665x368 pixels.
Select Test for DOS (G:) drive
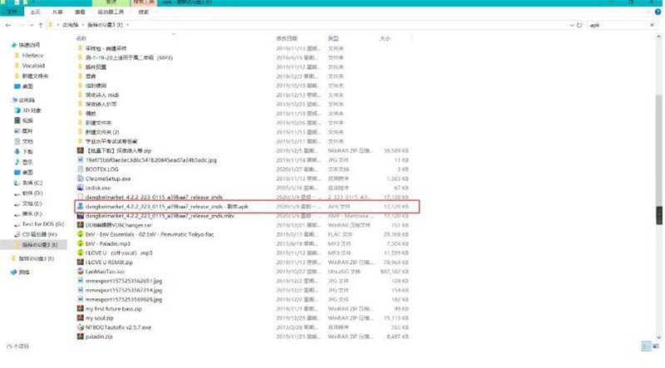pyautogui.click(x=43, y=223)
